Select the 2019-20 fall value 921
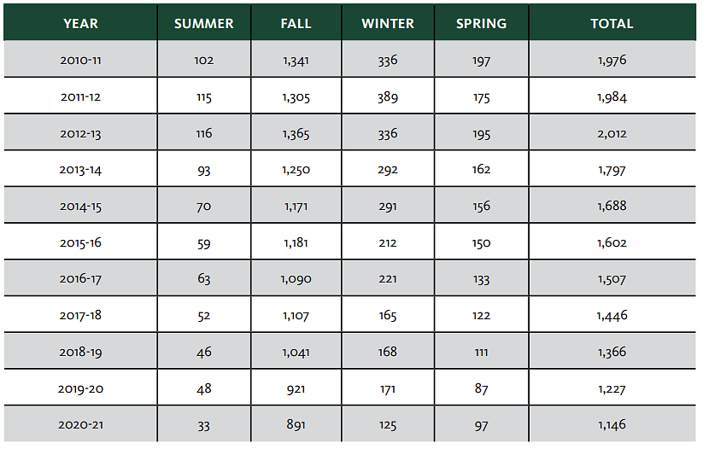Screen dimensions: 703x449 (296, 388)
